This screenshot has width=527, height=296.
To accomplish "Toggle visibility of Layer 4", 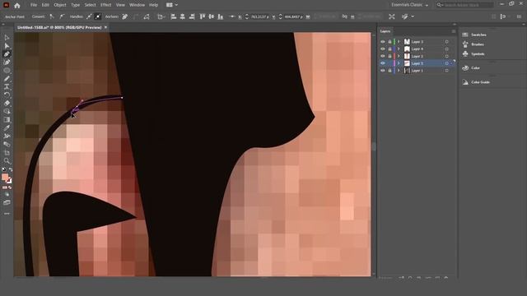I will (382, 49).
